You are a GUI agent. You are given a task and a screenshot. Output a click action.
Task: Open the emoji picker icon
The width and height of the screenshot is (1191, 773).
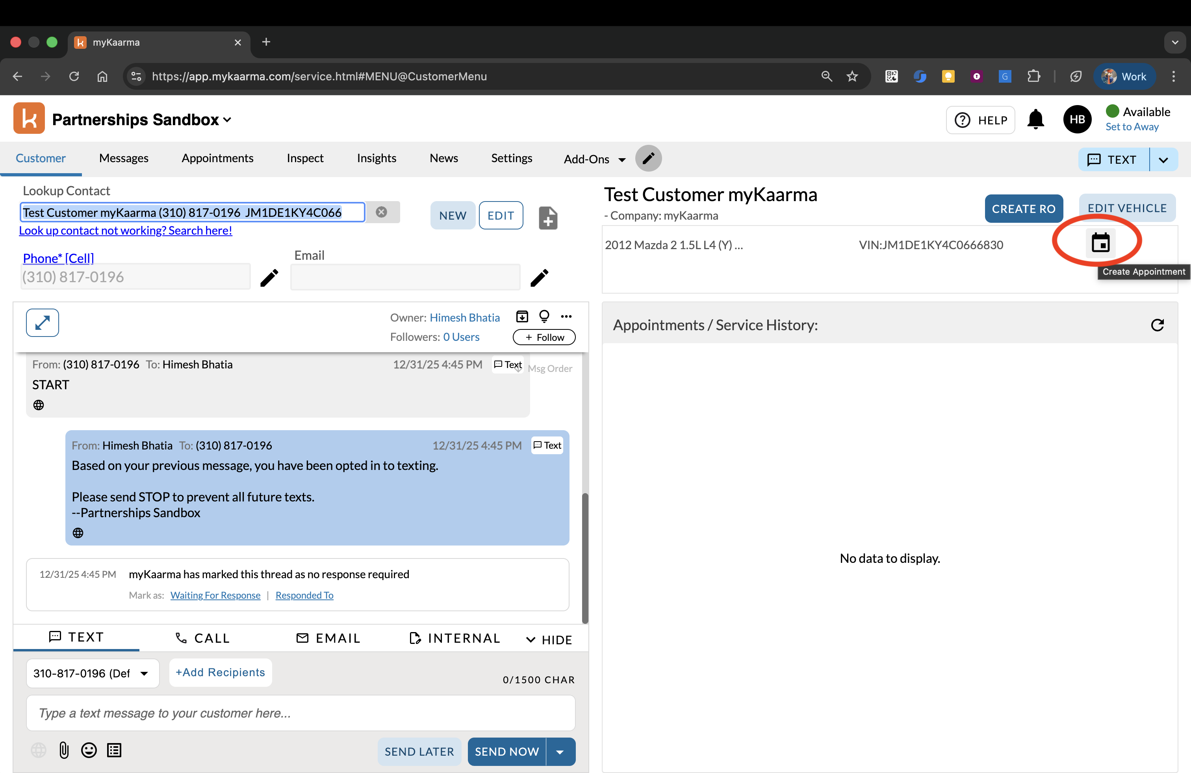coord(89,749)
